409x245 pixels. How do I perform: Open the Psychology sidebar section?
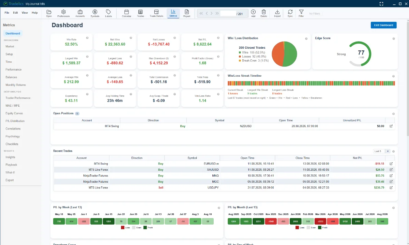click(13, 136)
